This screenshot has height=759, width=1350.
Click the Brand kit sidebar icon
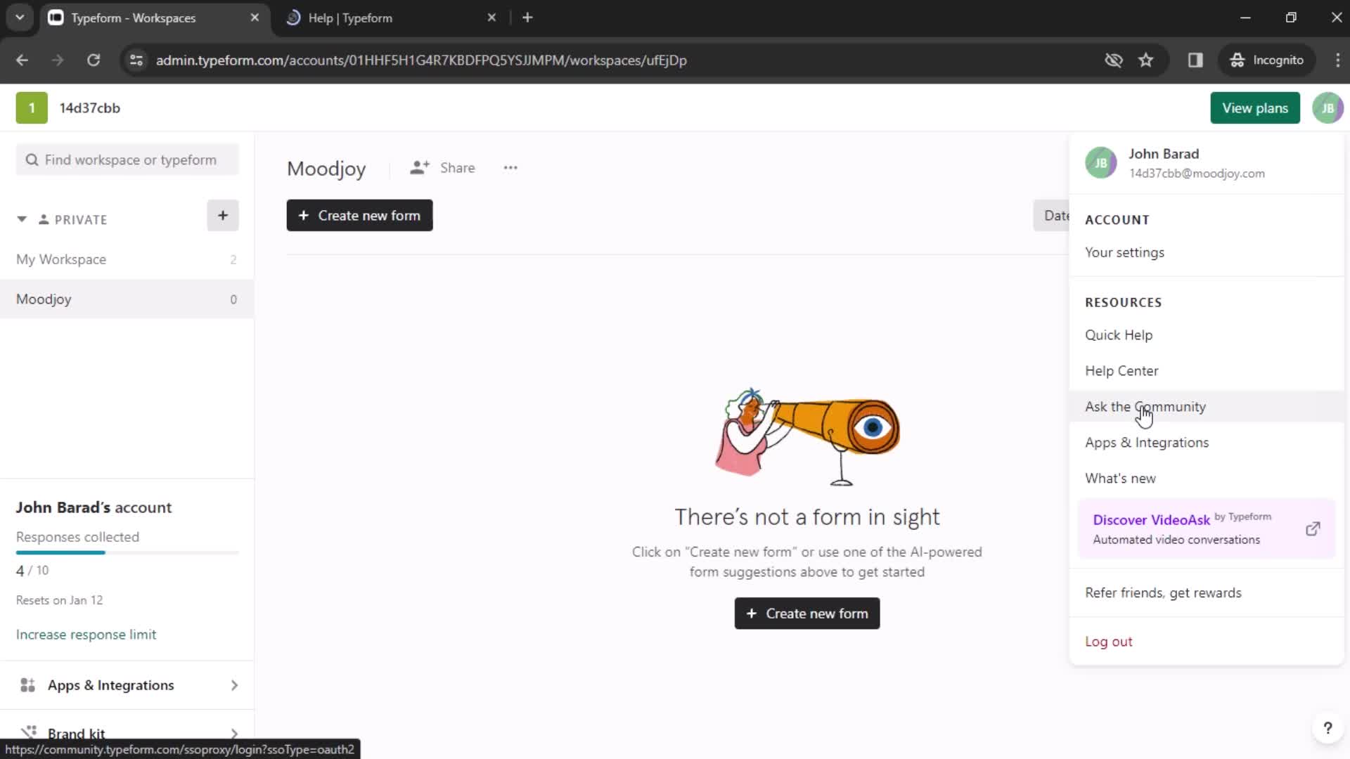pyautogui.click(x=28, y=734)
